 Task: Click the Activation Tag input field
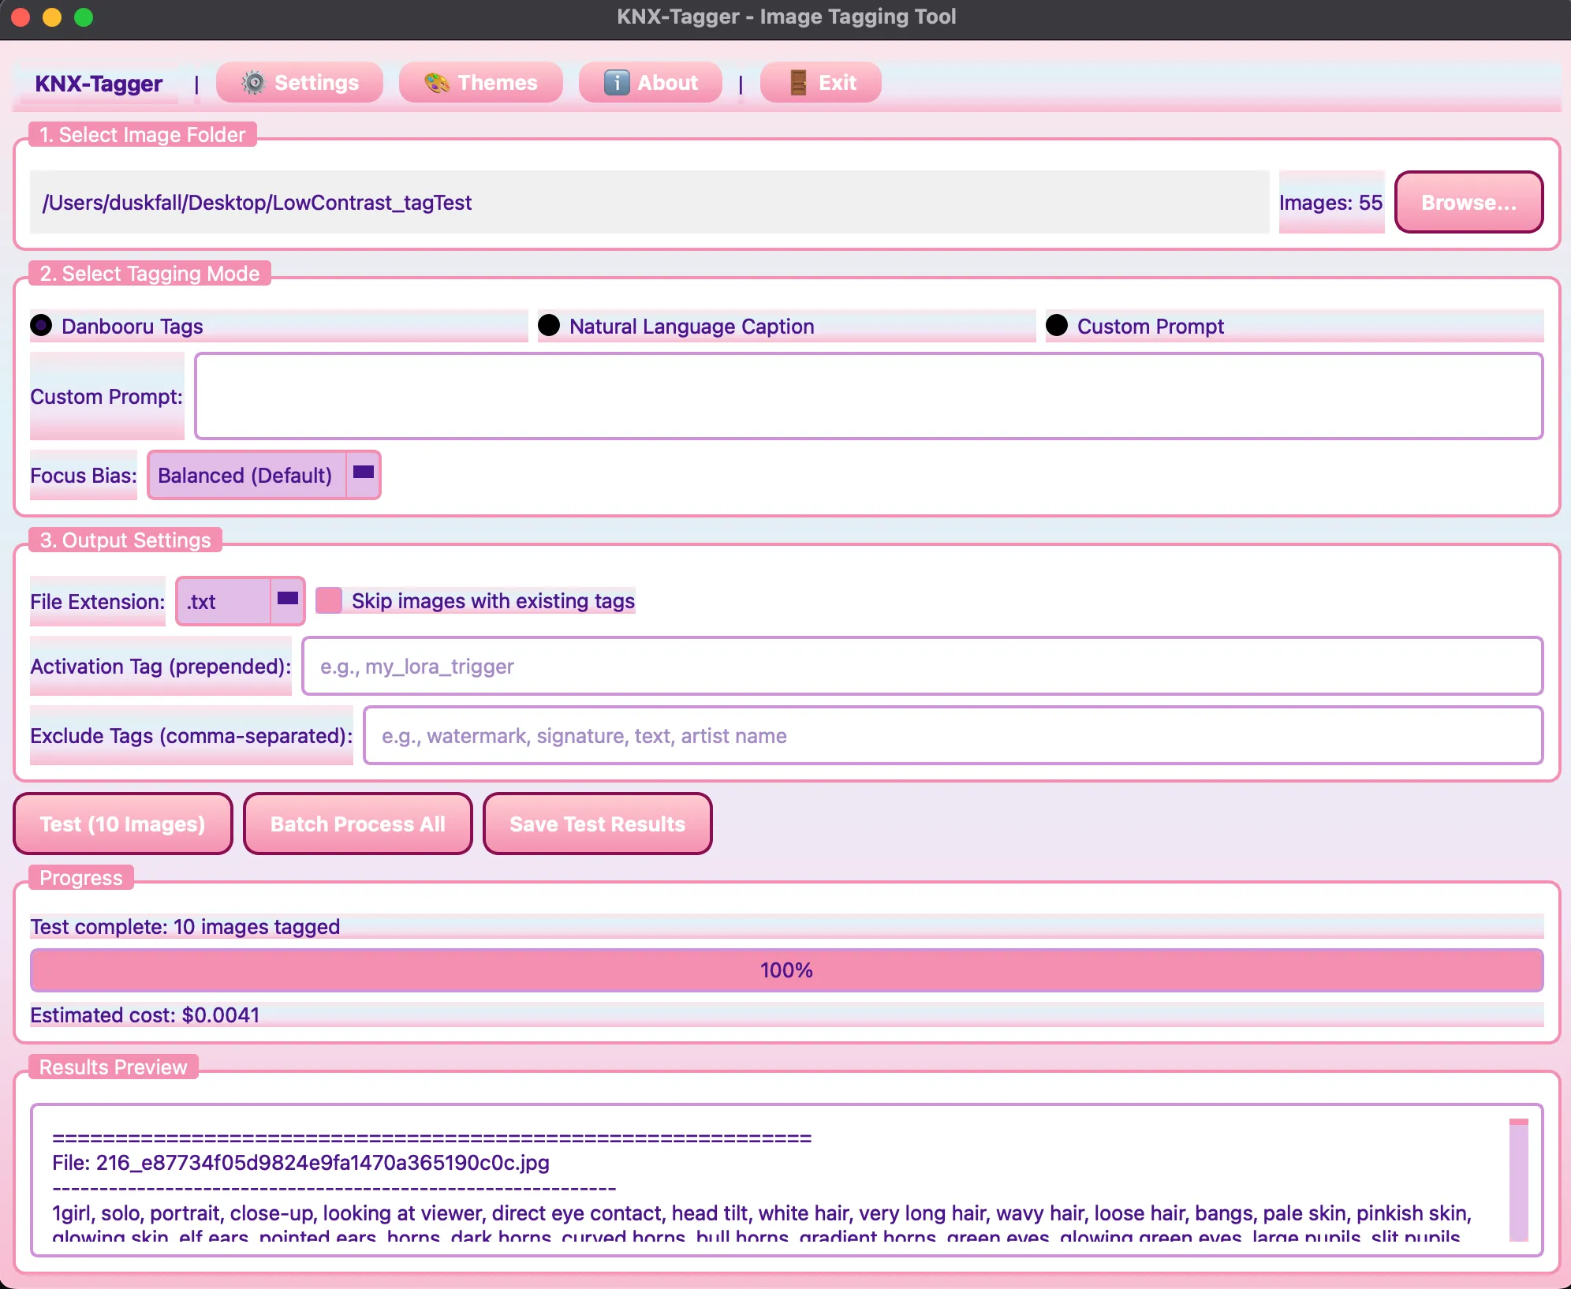pyautogui.click(x=922, y=667)
